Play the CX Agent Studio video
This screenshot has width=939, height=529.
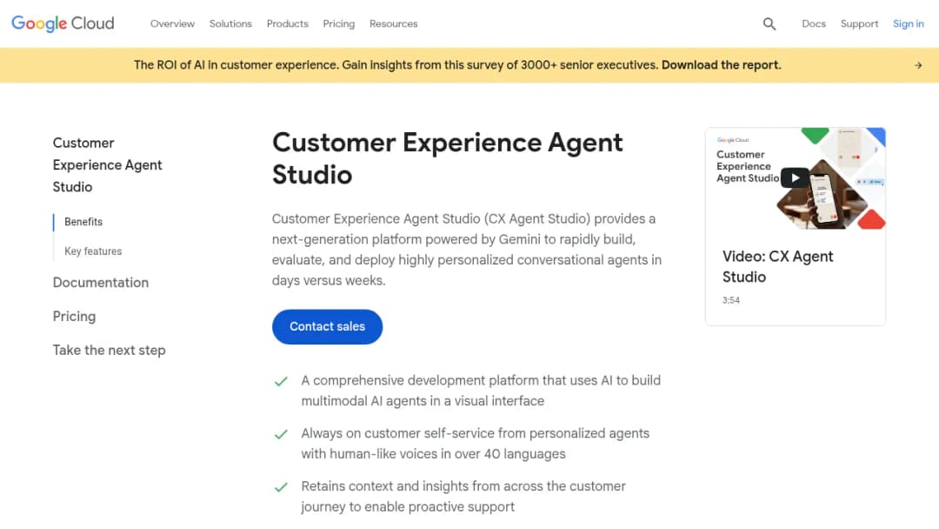point(795,178)
